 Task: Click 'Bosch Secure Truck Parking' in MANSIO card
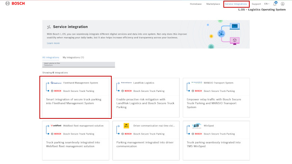(219, 91)
